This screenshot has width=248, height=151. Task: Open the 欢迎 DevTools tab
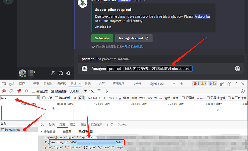pos(22,84)
